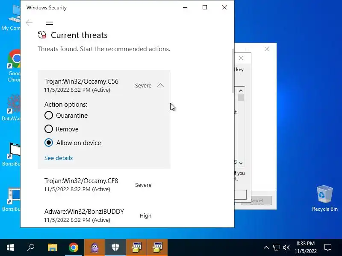Open the hamburger navigation menu

pos(50,23)
